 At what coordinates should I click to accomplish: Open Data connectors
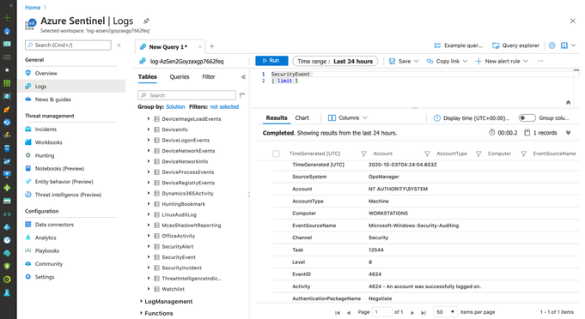pyautogui.click(x=54, y=225)
